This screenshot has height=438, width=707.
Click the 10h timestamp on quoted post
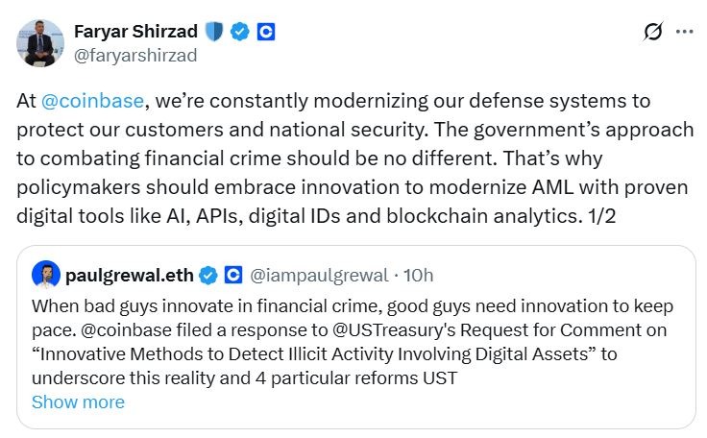point(419,276)
